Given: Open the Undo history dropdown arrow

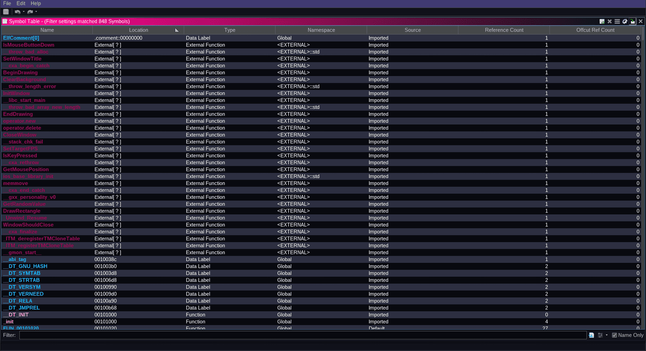Looking at the screenshot, I should click(x=23, y=12).
